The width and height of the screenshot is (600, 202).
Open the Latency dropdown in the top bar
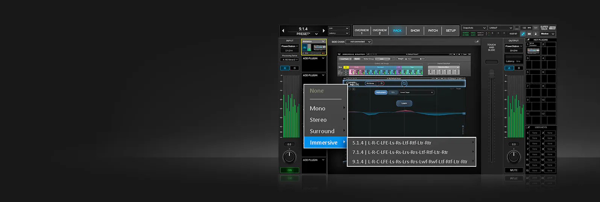(339, 33)
